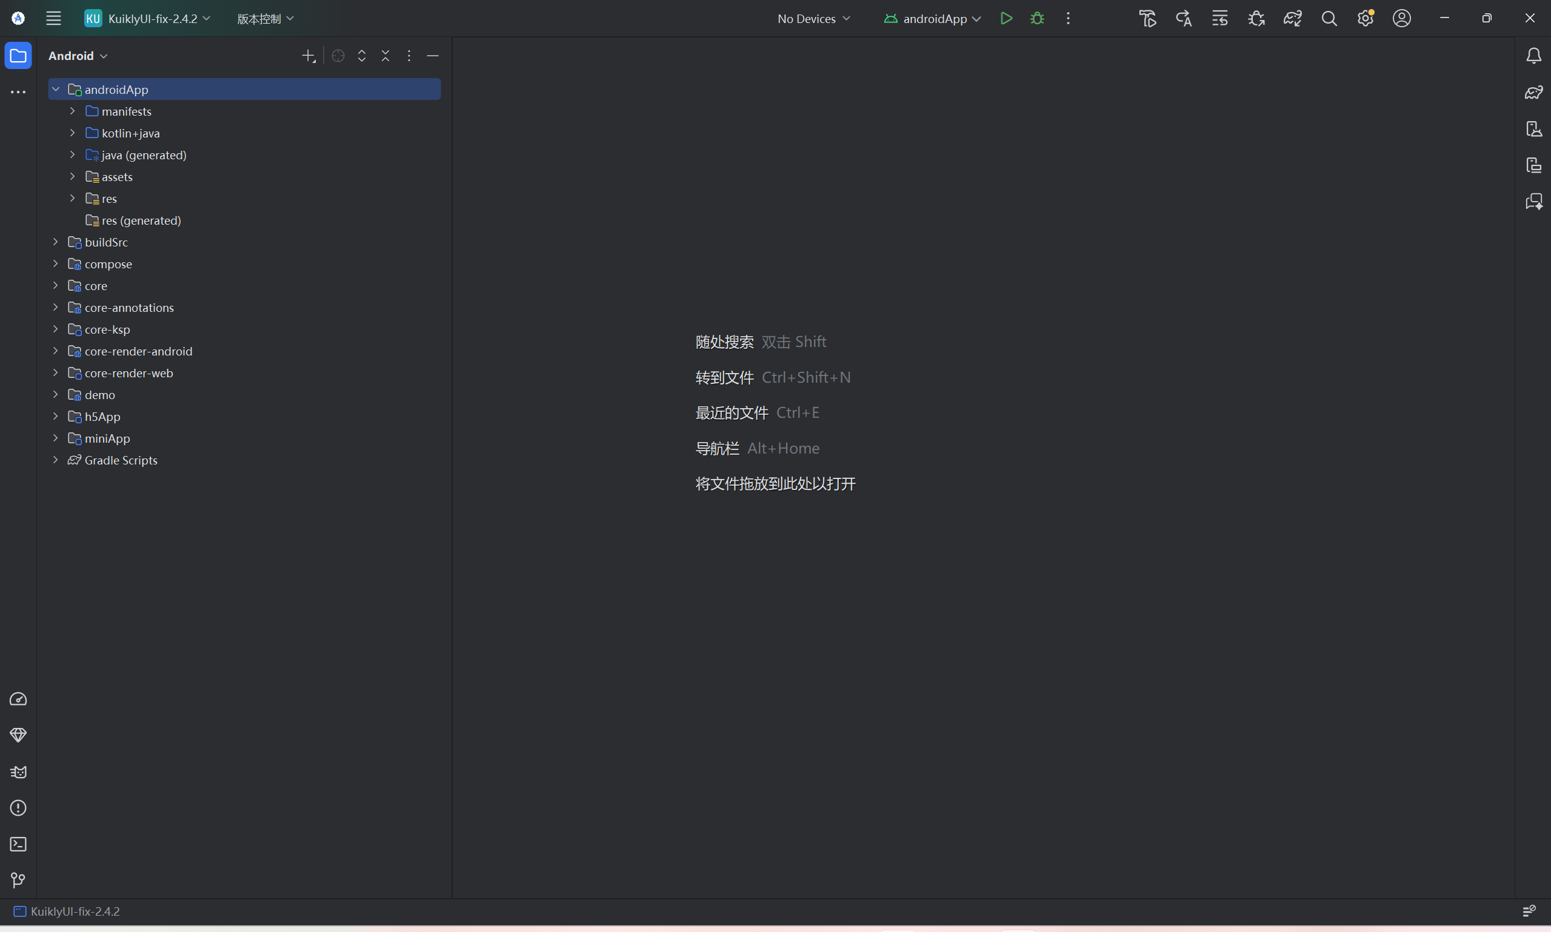Open the main hamburger menu
1551x932 pixels.
click(x=53, y=18)
